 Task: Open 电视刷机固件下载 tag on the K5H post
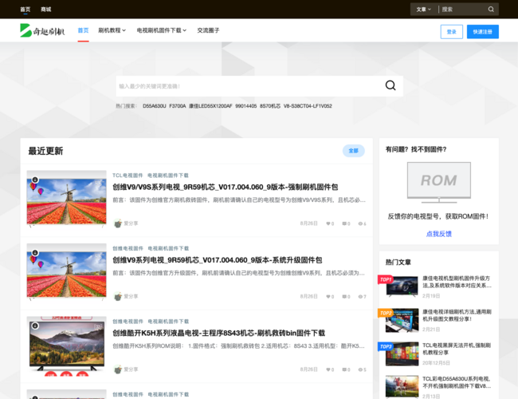pyautogui.click(x=168, y=322)
